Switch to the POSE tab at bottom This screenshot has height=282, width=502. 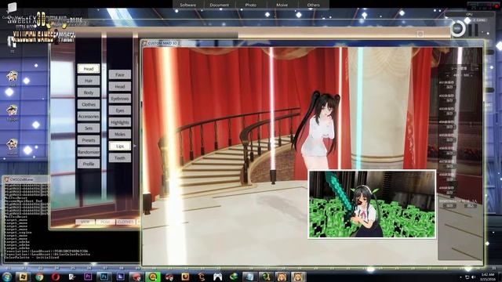click(105, 222)
